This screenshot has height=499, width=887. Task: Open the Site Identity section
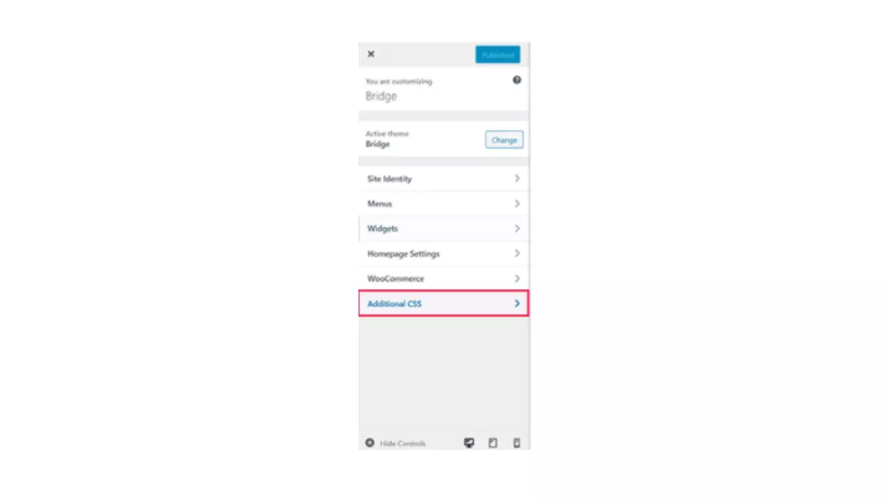[443, 179]
